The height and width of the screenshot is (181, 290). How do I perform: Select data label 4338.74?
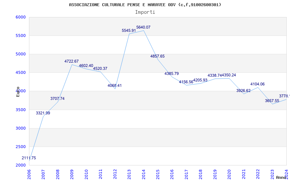pyautogui.click(x=215, y=75)
